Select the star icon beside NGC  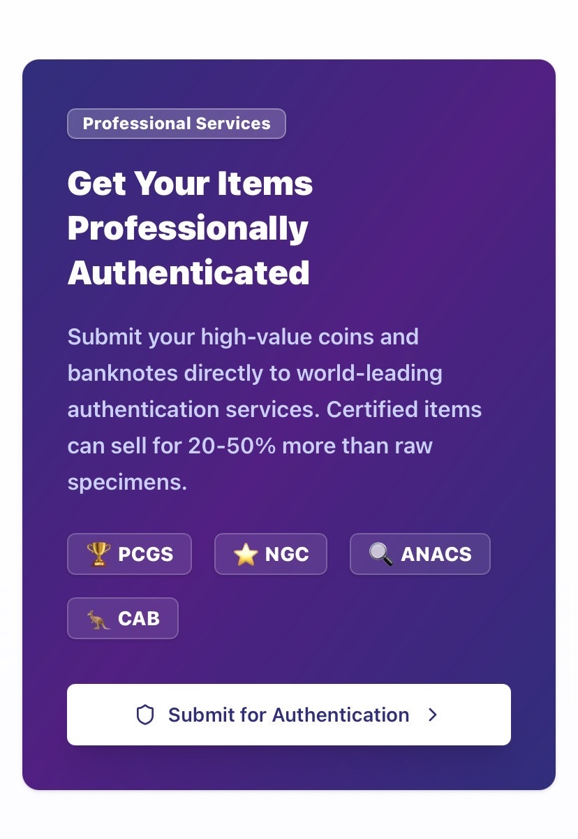[246, 553]
